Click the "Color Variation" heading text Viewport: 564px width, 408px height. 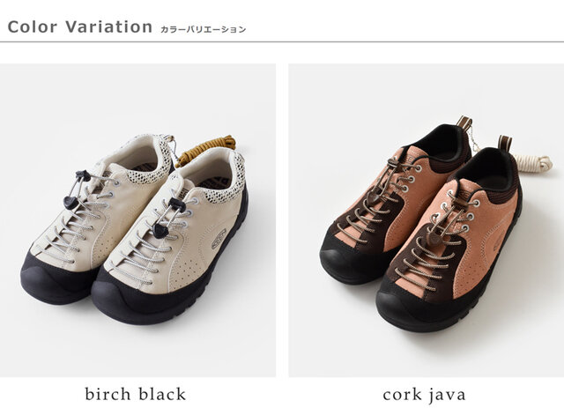click(80, 27)
